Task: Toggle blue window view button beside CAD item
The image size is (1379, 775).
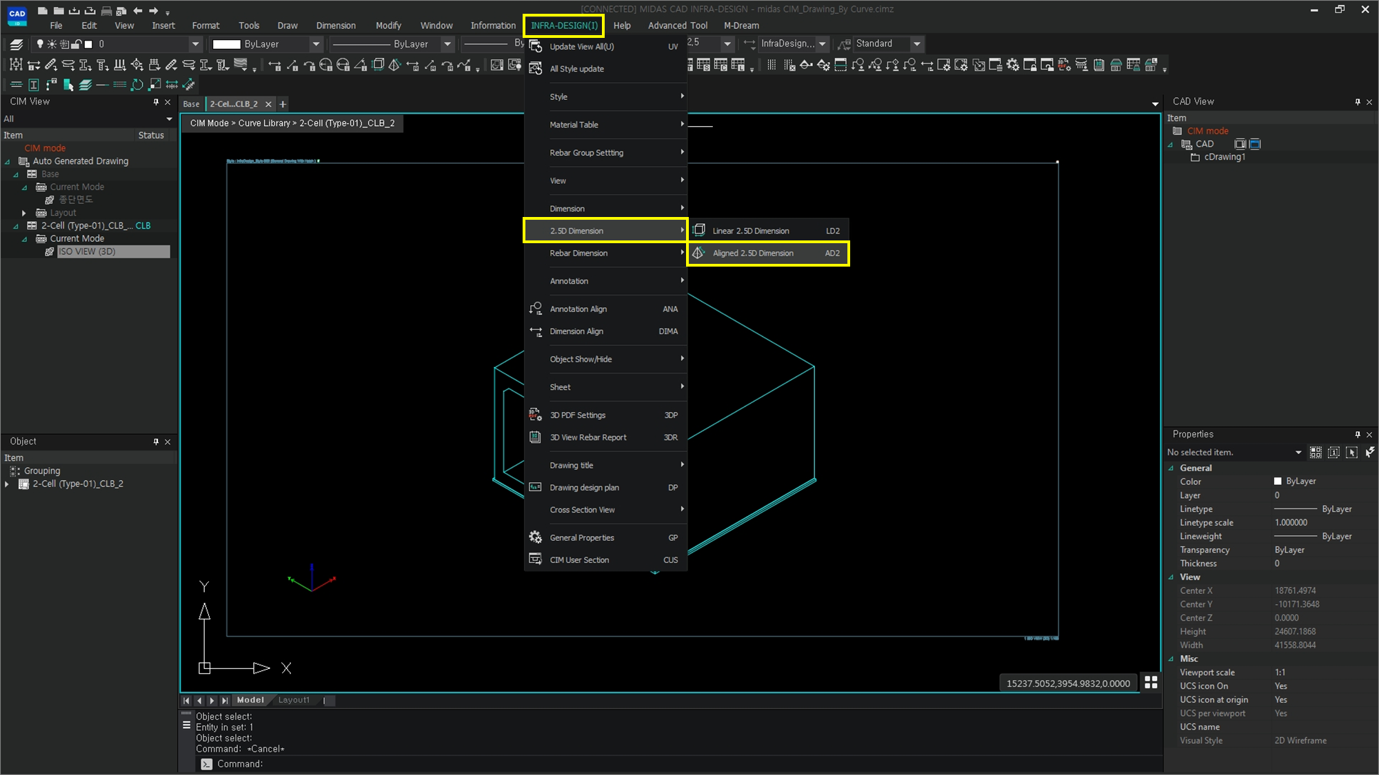Action: click(1255, 144)
